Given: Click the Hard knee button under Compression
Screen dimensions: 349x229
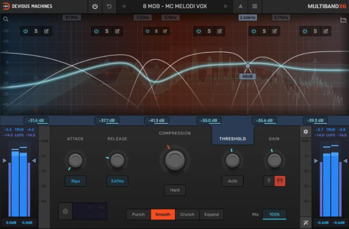Looking at the screenshot, I should tap(174, 190).
